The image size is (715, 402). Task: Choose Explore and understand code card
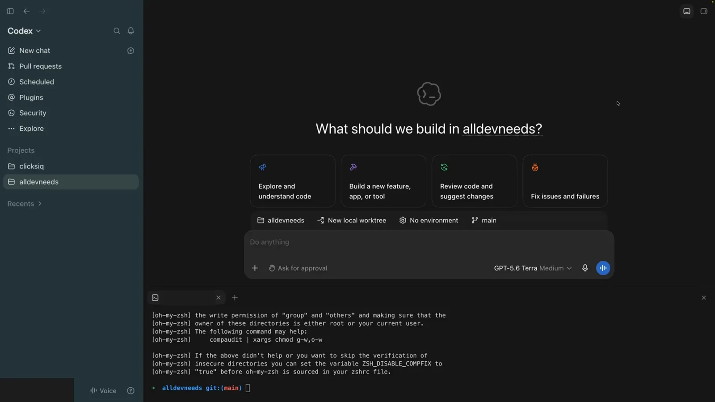pos(293,181)
